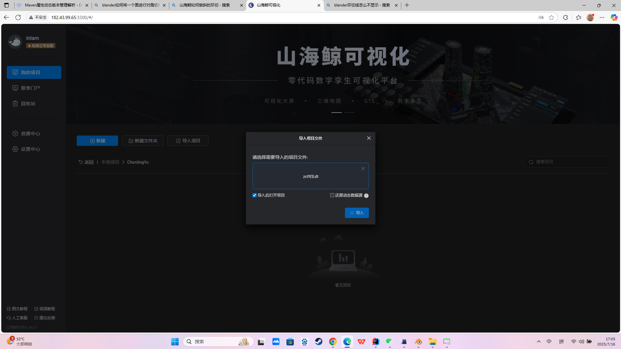
Task: Open a new browser tab
Action: point(407,5)
